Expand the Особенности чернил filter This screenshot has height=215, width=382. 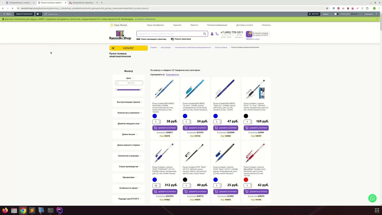(x=129, y=188)
